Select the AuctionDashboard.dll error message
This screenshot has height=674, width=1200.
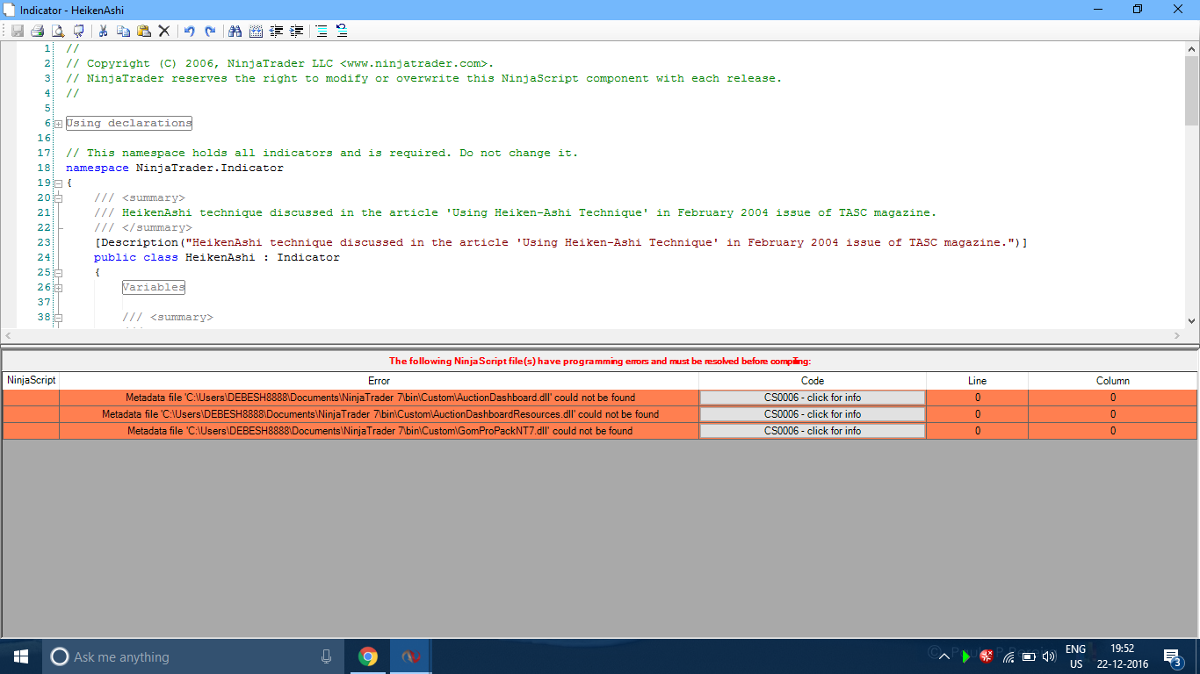click(x=380, y=398)
